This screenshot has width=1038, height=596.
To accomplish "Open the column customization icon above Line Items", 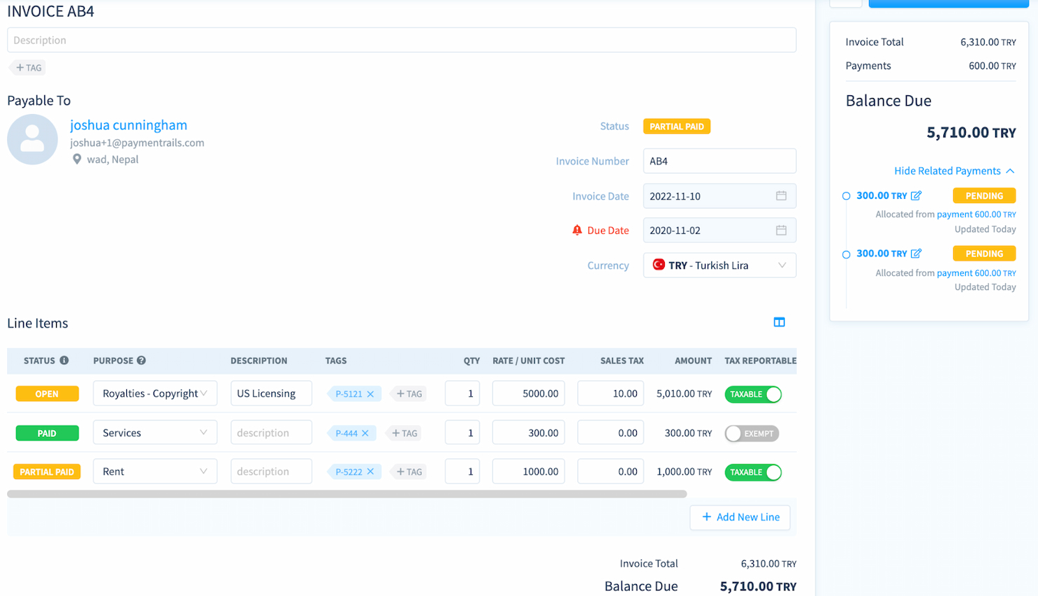I will 779,322.
